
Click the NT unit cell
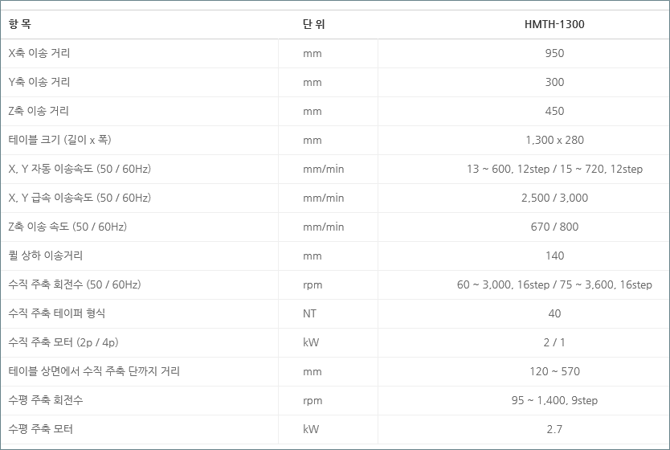click(x=310, y=313)
